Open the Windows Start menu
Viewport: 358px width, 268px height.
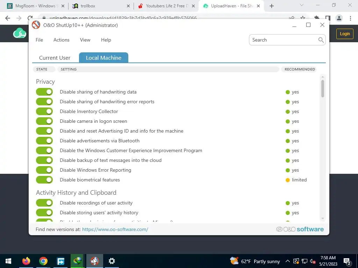point(8,261)
